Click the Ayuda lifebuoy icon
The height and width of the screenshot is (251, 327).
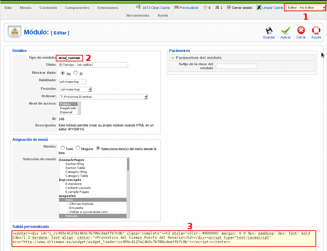pyautogui.click(x=316, y=30)
